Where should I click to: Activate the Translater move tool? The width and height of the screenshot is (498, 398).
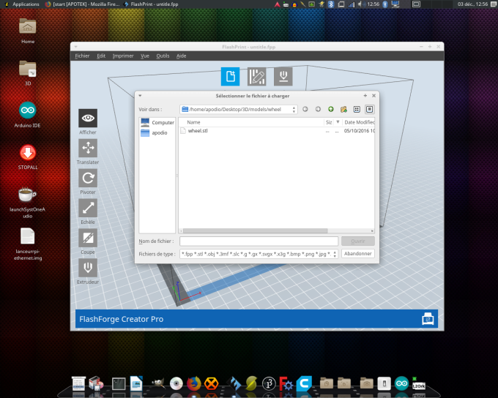(x=88, y=149)
